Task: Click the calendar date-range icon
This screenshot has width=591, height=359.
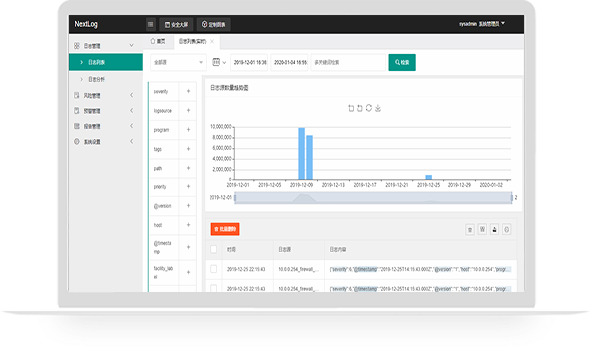Action: (216, 62)
